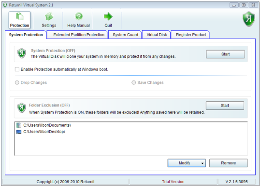The height and width of the screenshot is (187, 261).
Task: Click the Folder Exclusion shield icon
Action: (x=22, y=107)
